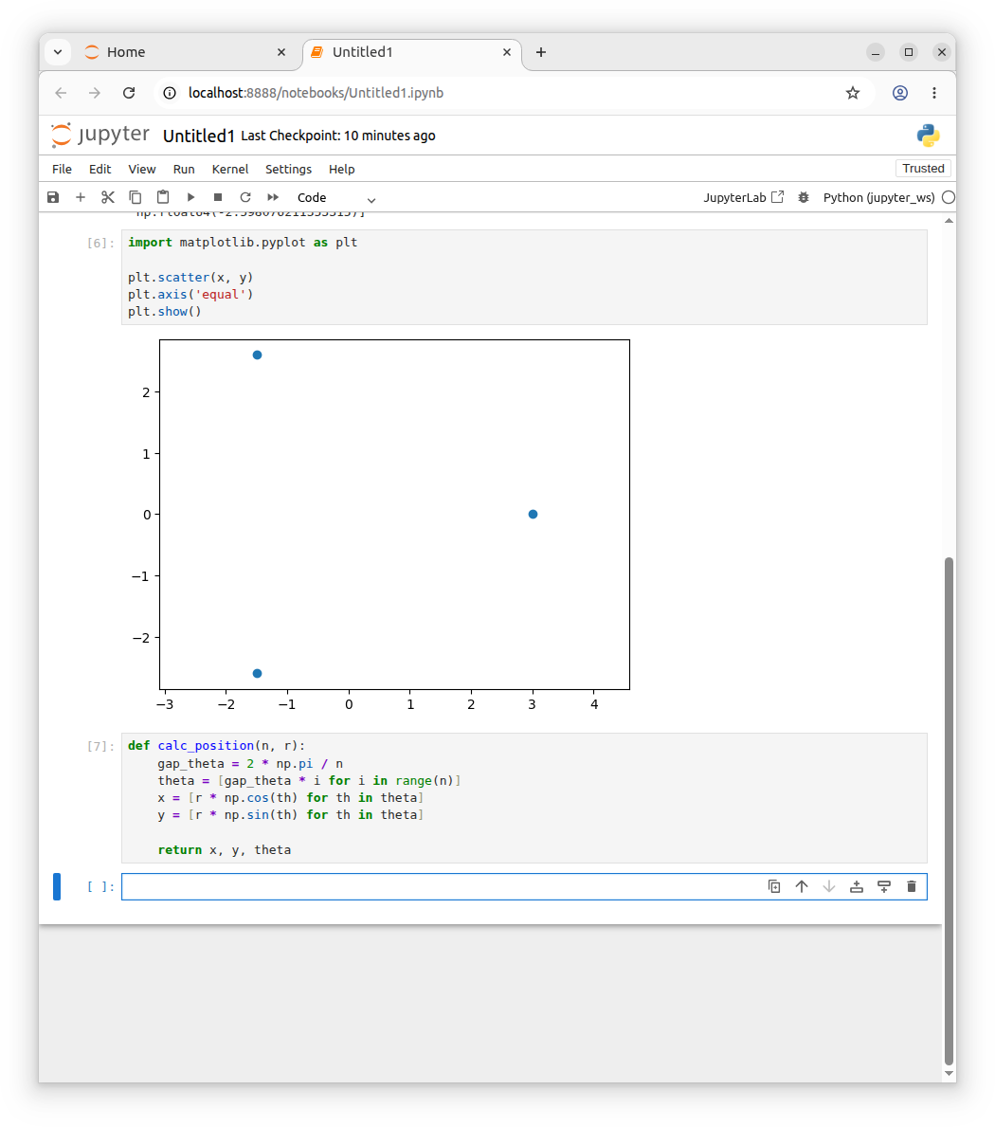Go back in browser history

(x=61, y=93)
